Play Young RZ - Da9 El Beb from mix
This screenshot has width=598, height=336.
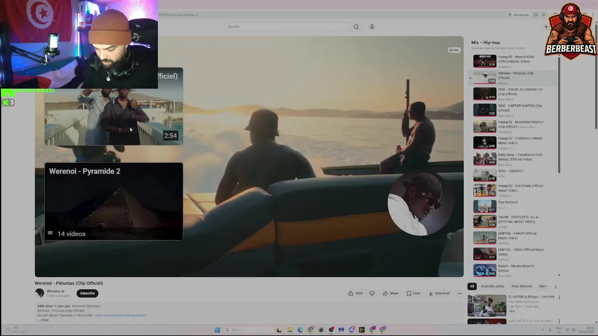pyautogui.click(x=514, y=190)
